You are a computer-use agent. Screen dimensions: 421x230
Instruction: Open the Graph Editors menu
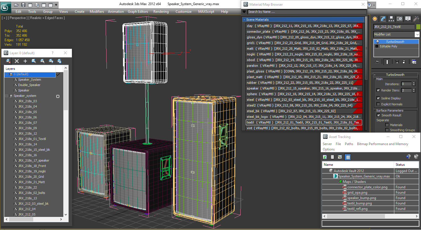(x=138, y=12)
